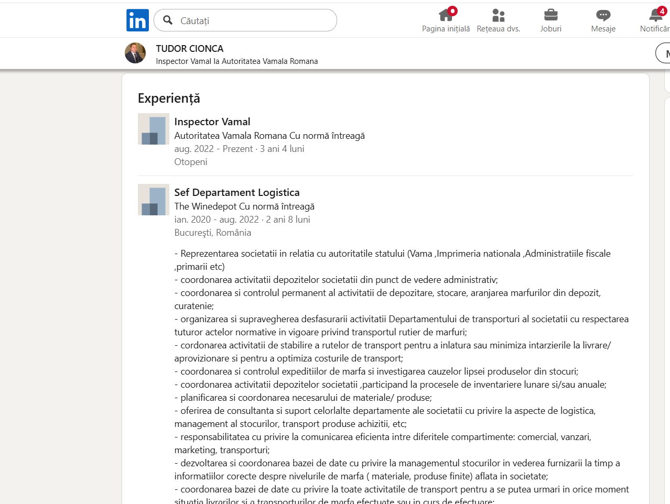Click The Winedepot Cu normă întreagă text
Image resolution: width=670 pixels, height=504 pixels.
point(244,206)
